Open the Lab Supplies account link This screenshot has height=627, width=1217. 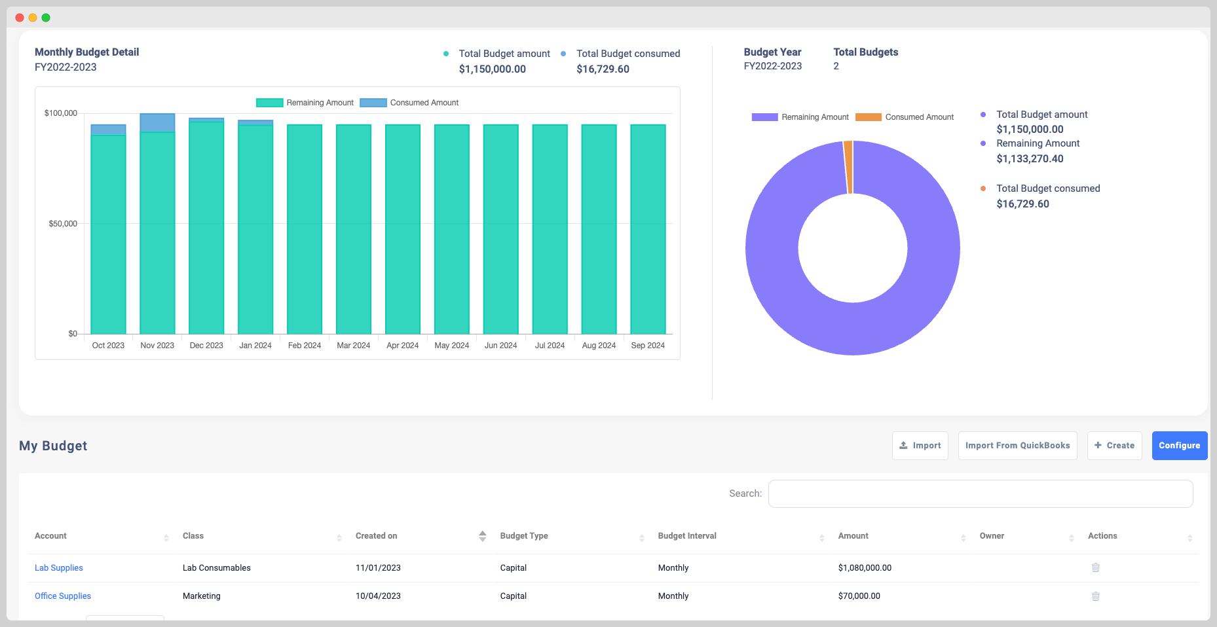[58, 567]
